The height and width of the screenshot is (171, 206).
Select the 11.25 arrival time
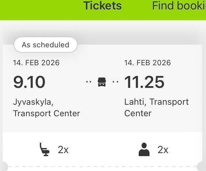click(x=144, y=82)
